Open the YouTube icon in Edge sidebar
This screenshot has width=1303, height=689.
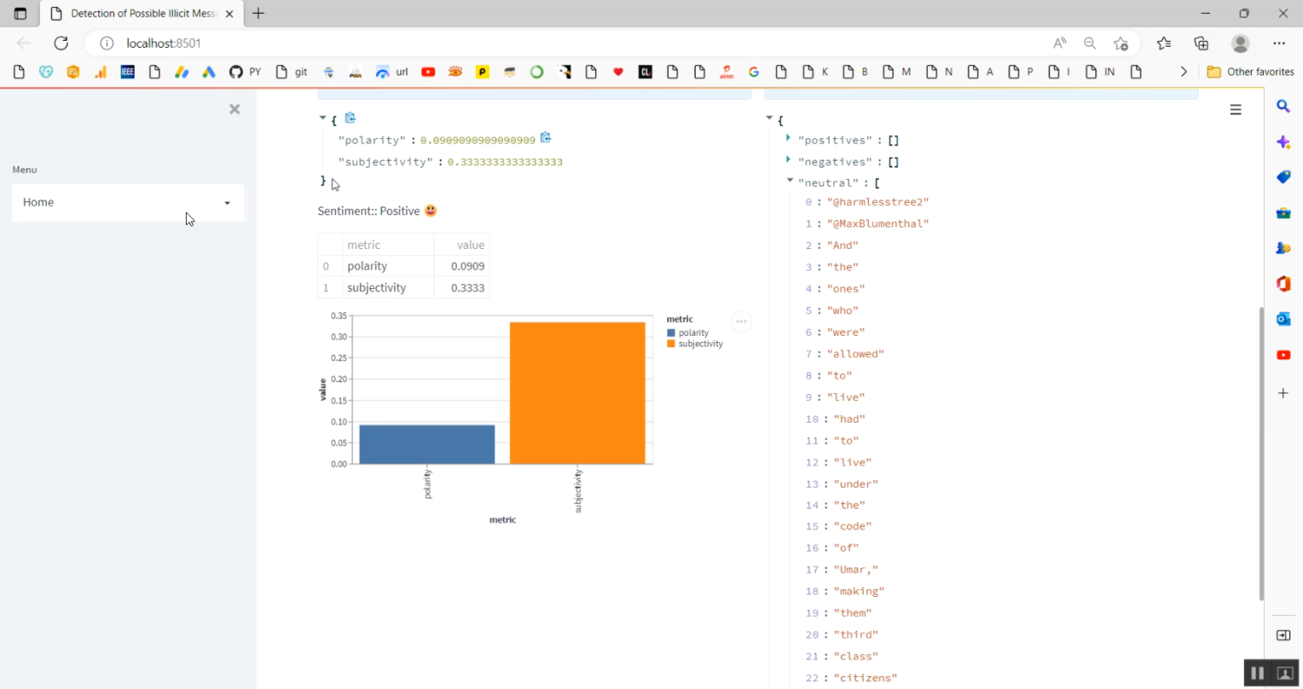coord(1283,355)
